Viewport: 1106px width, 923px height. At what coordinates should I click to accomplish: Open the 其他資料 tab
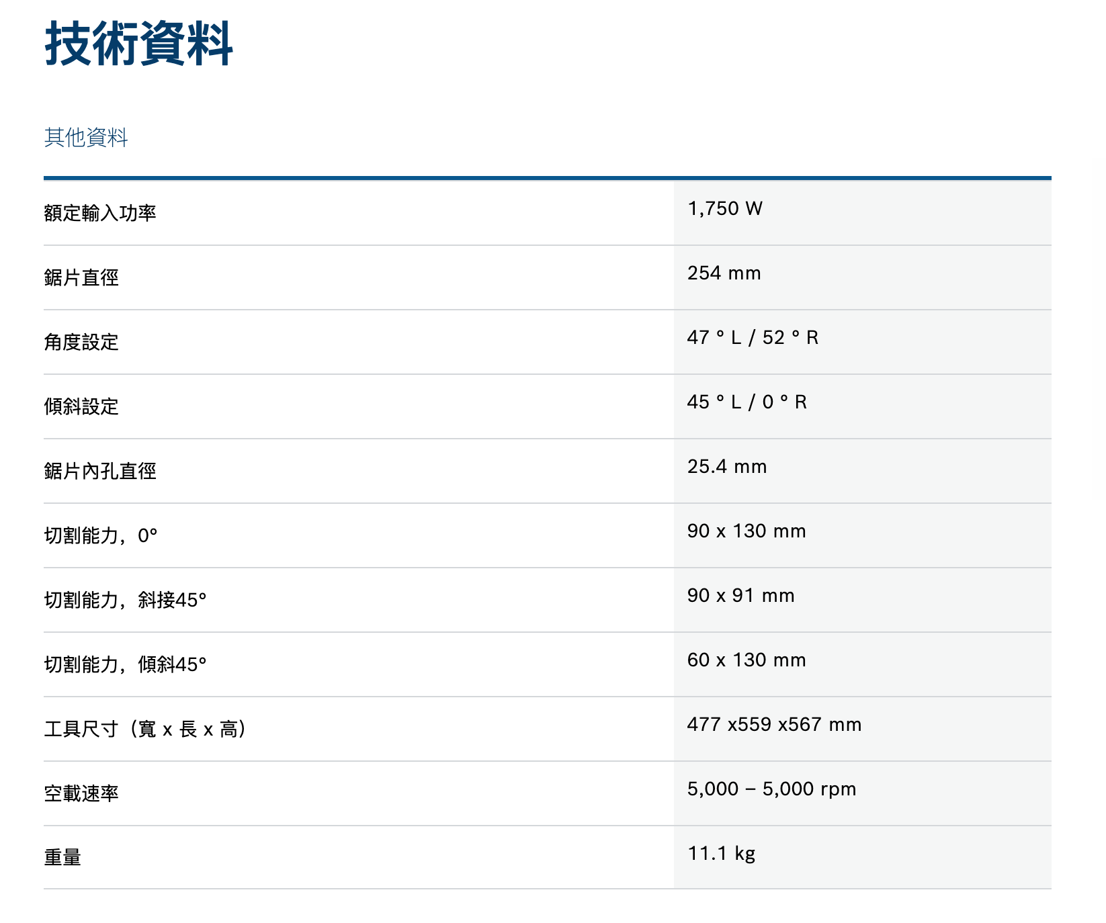(x=86, y=138)
